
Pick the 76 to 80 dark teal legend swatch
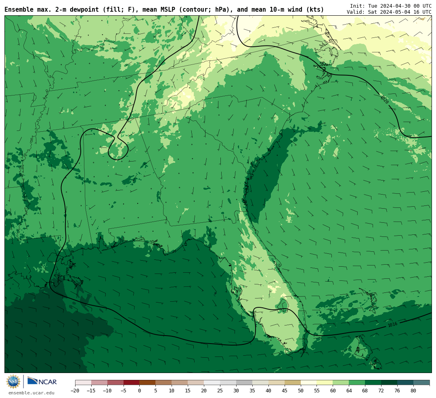pos(406,383)
